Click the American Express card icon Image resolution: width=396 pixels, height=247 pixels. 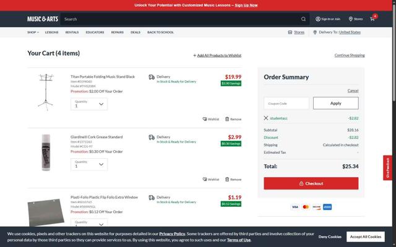[327, 207]
